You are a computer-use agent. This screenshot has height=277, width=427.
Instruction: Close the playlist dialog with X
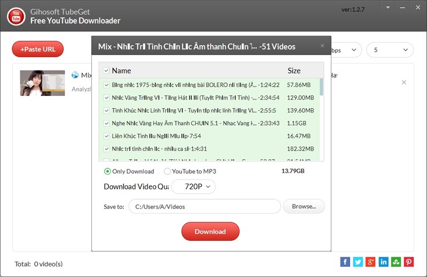322,46
